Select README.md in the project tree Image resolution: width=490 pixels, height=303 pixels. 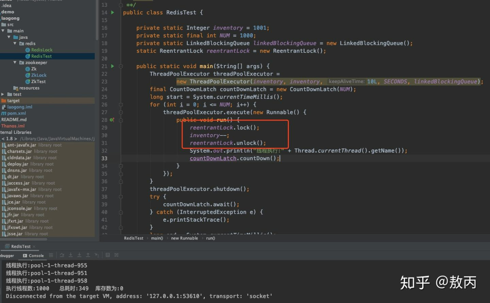click(x=14, y=120)
